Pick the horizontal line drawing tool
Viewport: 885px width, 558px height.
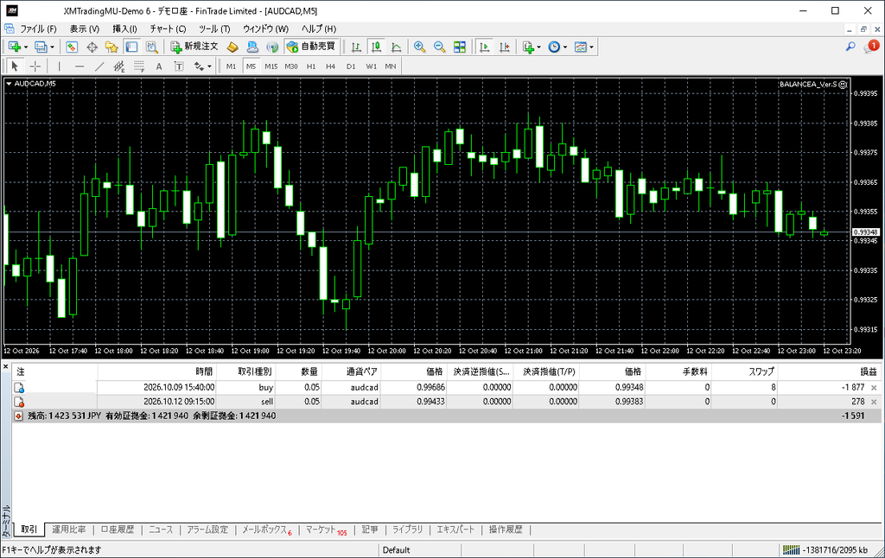point(79,67)
